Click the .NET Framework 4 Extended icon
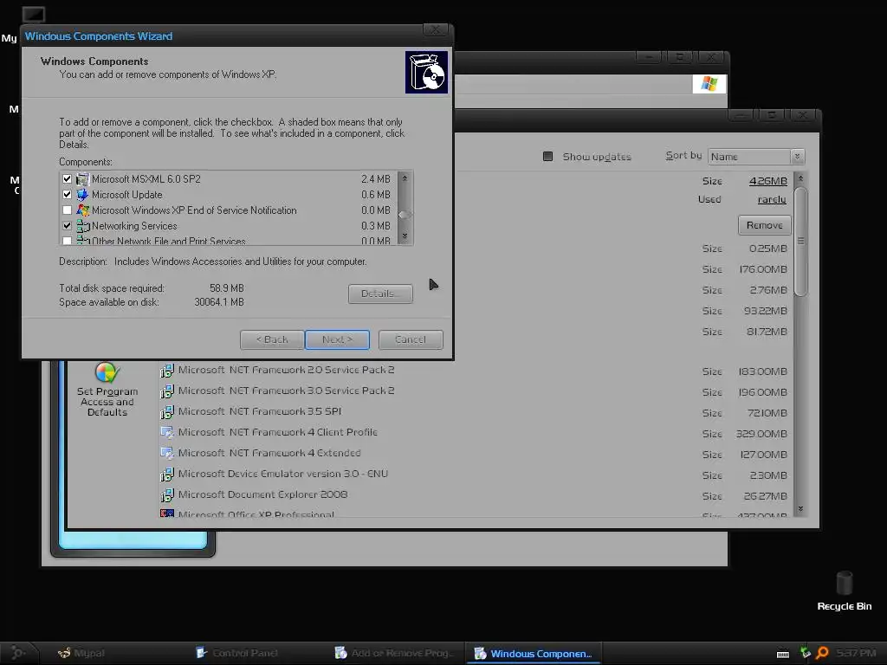The height and width of the screenshot is (665, 887). (x=167, y=454)
